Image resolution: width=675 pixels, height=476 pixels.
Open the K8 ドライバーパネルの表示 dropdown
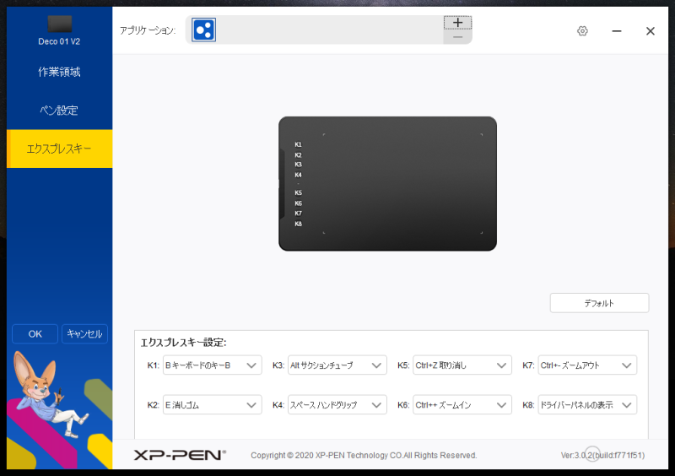[587, 405]
